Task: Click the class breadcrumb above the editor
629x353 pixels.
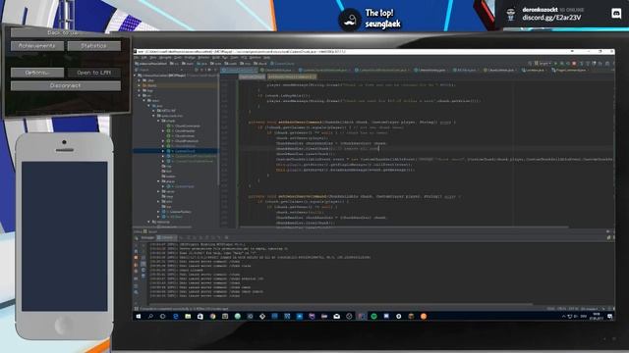Action: pyautogui.click(x=252, y=76)
